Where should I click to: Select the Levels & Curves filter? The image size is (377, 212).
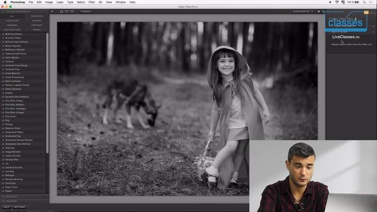14,167
